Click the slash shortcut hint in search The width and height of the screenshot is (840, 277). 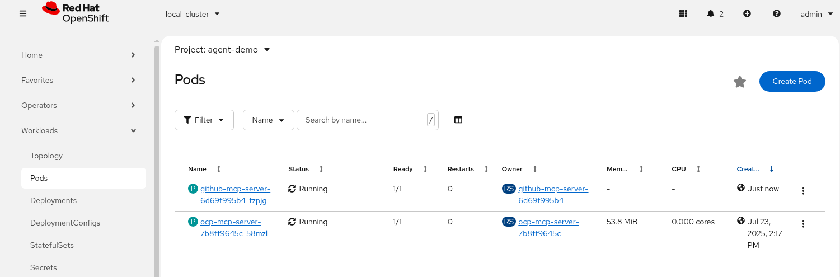431,120
